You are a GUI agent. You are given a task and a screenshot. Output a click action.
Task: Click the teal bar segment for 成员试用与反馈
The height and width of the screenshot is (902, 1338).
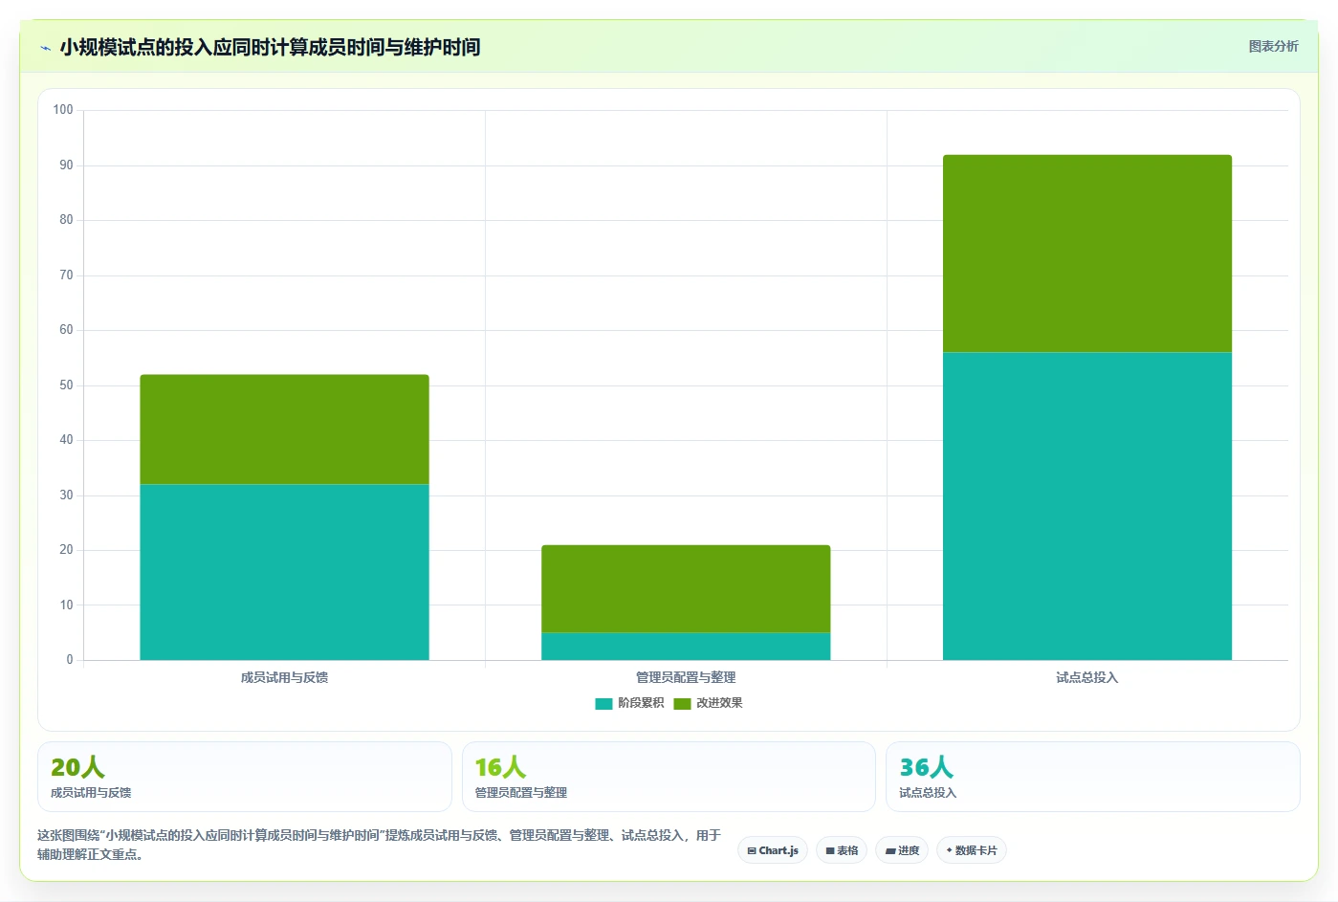coord(284,572)
